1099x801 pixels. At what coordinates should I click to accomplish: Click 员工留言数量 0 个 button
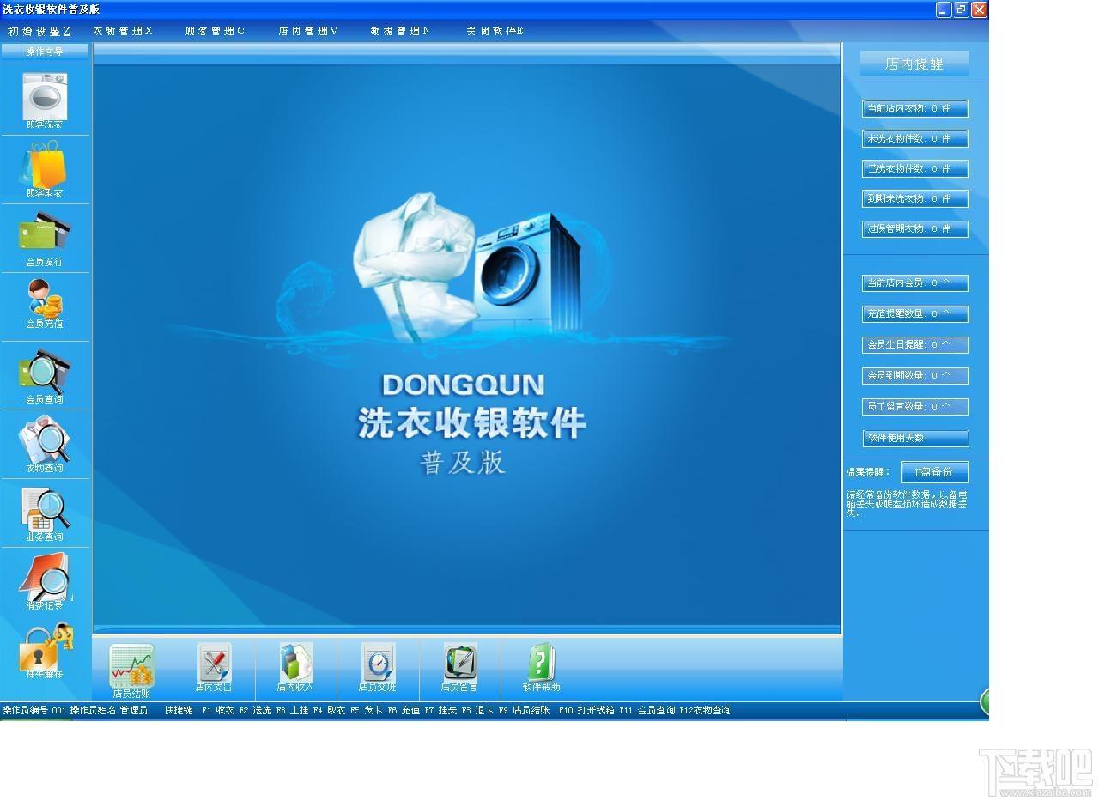pos(915,406)
